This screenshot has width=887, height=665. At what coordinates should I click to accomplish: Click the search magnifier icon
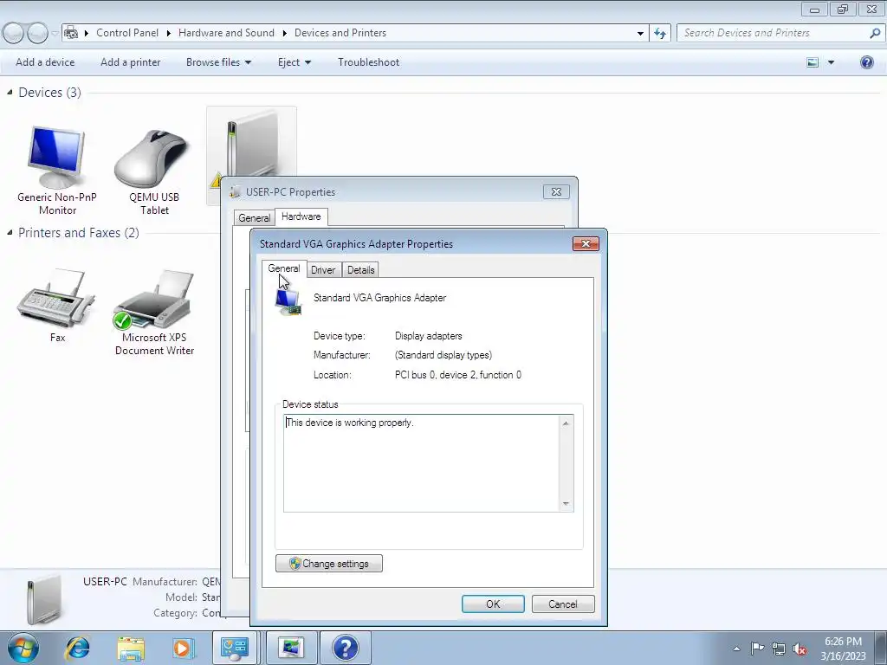click(x=875, y=33)
